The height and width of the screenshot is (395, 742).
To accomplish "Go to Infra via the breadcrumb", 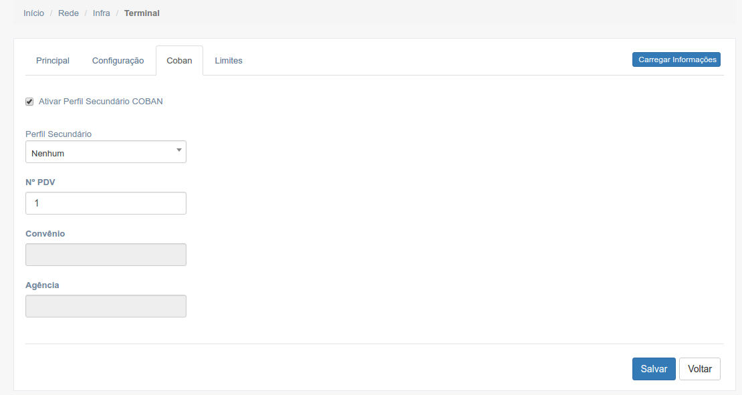I will click(102, 13).
